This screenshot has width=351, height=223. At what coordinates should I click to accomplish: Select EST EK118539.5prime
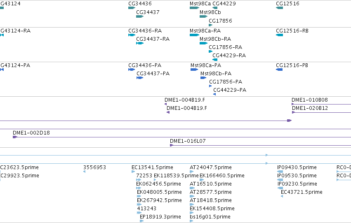176,176
